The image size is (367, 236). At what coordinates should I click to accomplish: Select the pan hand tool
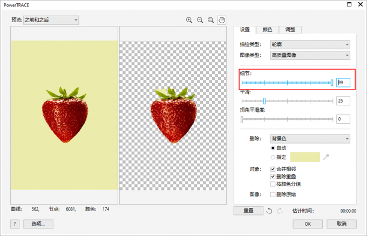click(221, 20)
